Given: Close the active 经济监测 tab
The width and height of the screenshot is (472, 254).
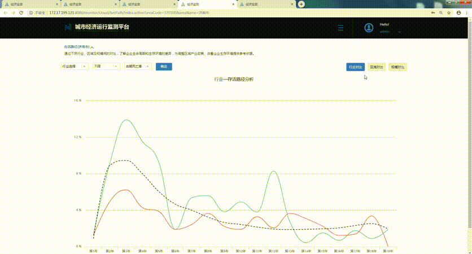Looking at the screenshot, I should [x=233, y=5].
